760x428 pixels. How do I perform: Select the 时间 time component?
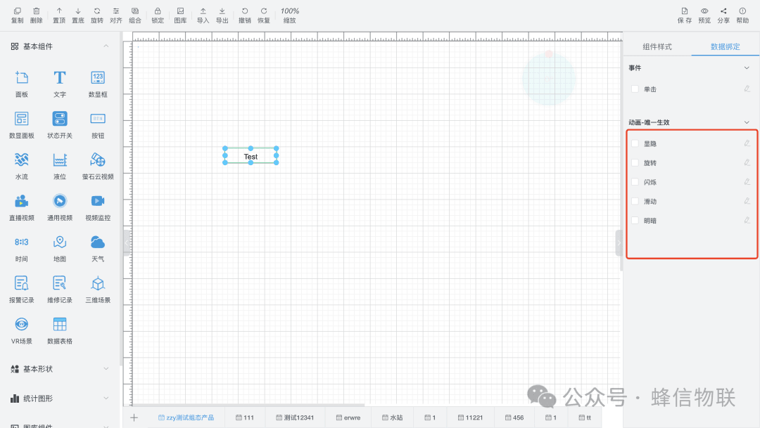click(22, 248)
